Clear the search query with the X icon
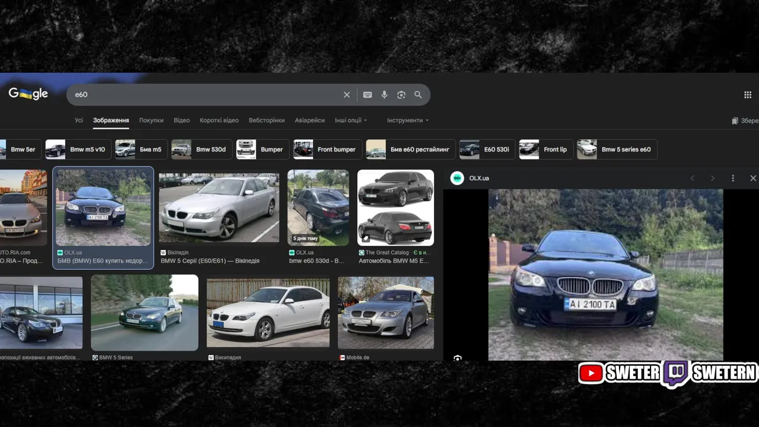 pos(347,95)
